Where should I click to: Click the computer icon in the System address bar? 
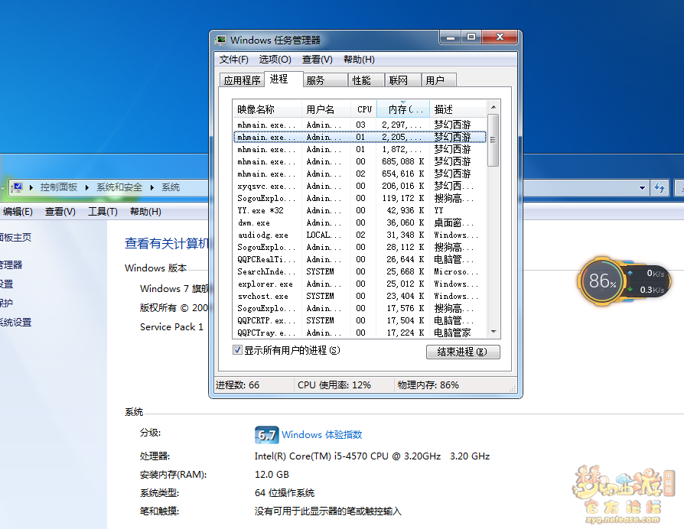pyautogui.click(x=17, y=187)
